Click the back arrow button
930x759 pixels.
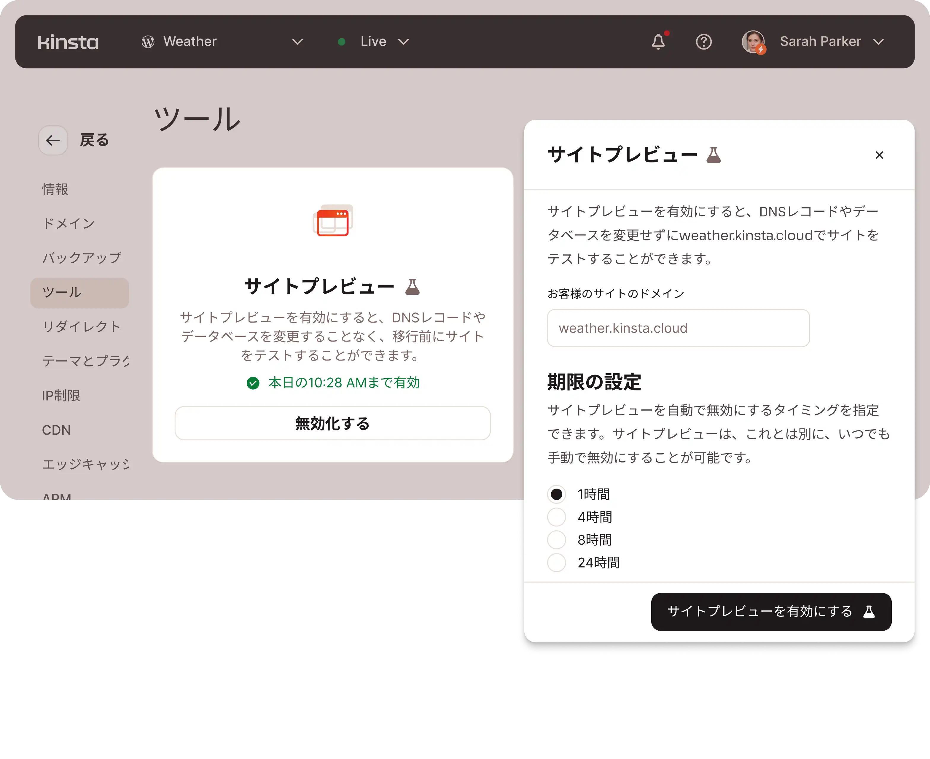[x=53, y=140]
